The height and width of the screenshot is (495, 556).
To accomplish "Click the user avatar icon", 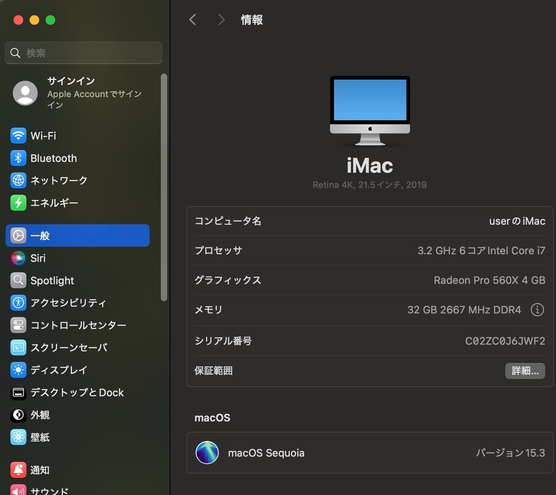I will point(25,93).
